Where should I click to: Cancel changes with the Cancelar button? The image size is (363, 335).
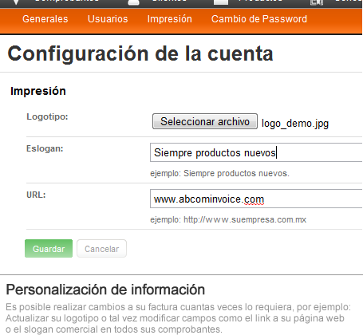[101, 249]
